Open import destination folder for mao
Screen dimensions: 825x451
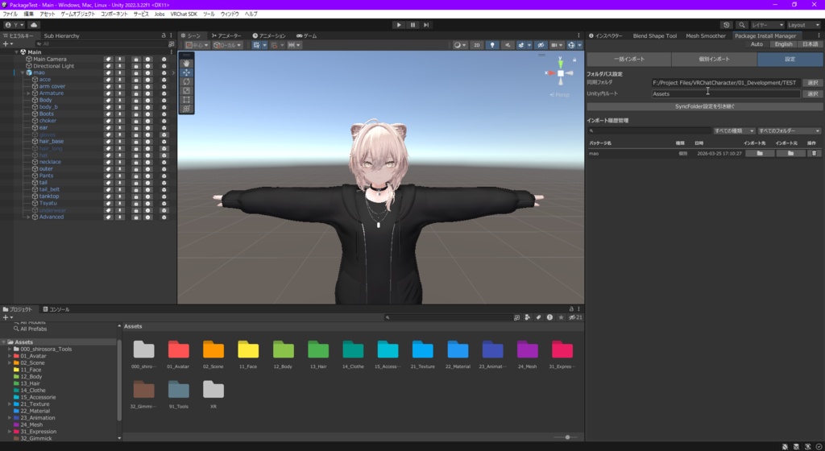[x=760, y=154]
